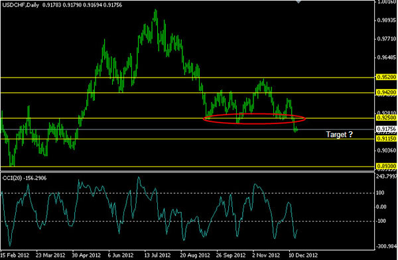The image size is (398, 260).
Task: Click the 0.91756 current price label
Action: coord(387,129)
